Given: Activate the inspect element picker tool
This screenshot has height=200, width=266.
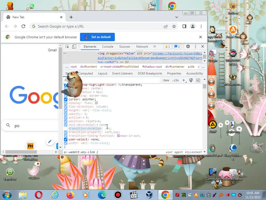Looking at the screenshot, I should pos(67,47).
